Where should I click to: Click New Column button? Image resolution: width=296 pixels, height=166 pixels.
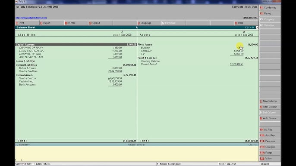click(270, 101)
